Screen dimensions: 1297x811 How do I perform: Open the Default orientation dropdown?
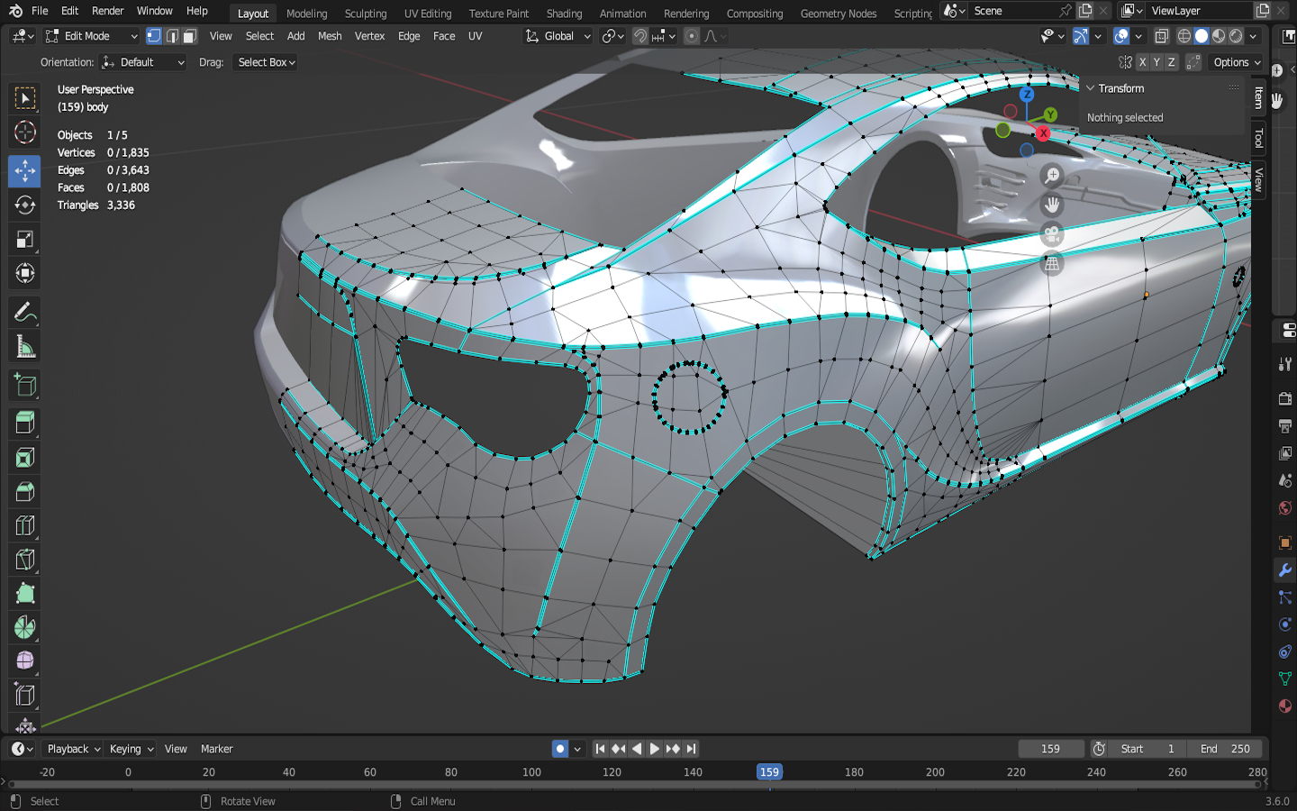point(143,62)
